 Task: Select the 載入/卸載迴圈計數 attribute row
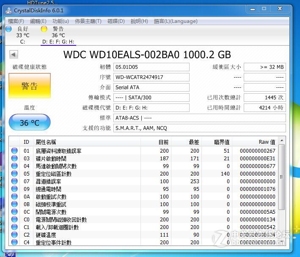pos(143,227)
